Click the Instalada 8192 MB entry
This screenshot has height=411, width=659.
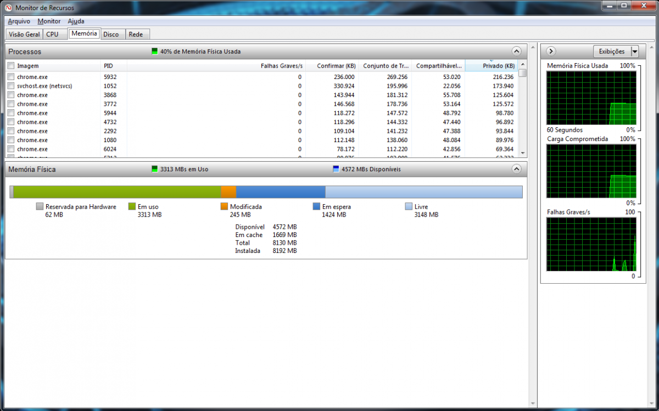tap(266, 251)
